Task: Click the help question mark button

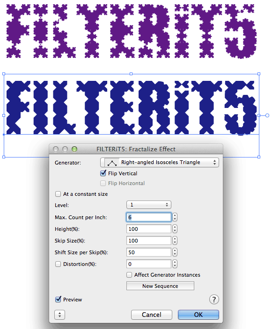Action: click(x=214, y=300)
